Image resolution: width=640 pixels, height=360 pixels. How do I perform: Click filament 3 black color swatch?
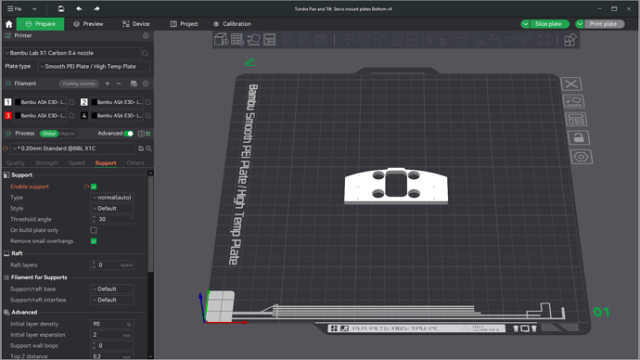(18, 115)
